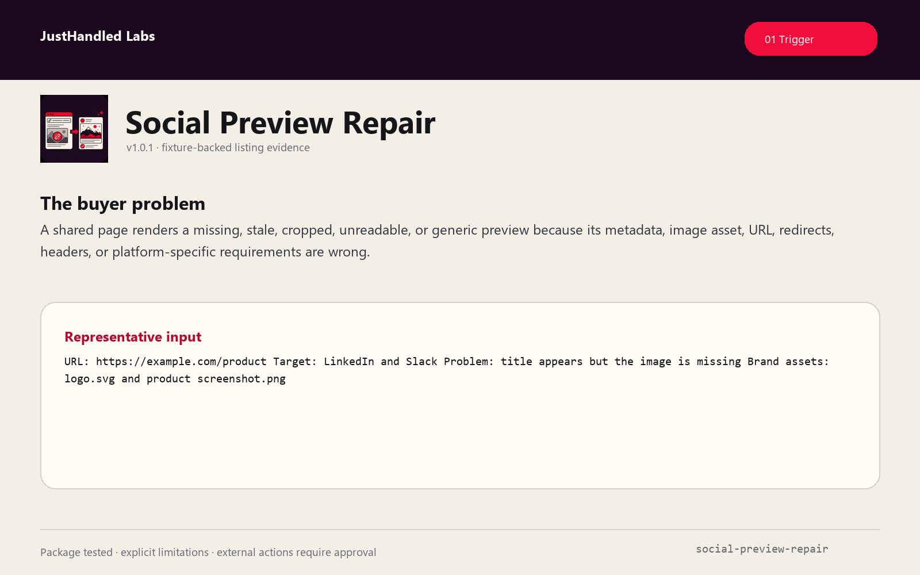Select the Social Preview Repair app icon

click(x=74, y=129)
